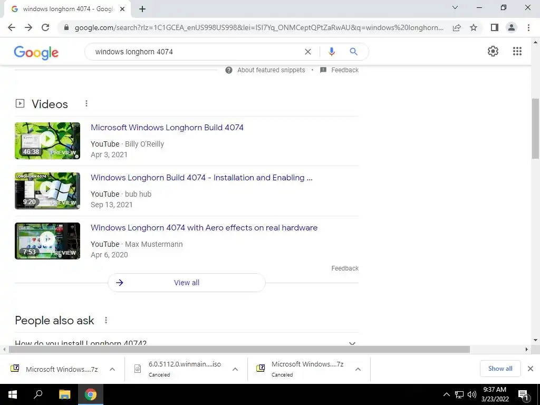Click the horizontal page scrollbar
The width and height of the screenshot is (540, 405).
coord(239,350)
